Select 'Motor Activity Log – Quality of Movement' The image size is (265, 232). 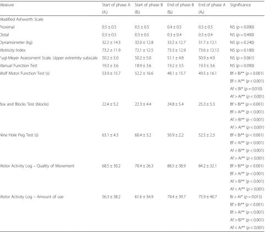click(37, 166)
